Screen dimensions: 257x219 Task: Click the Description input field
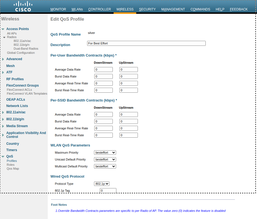pos(146,43)
